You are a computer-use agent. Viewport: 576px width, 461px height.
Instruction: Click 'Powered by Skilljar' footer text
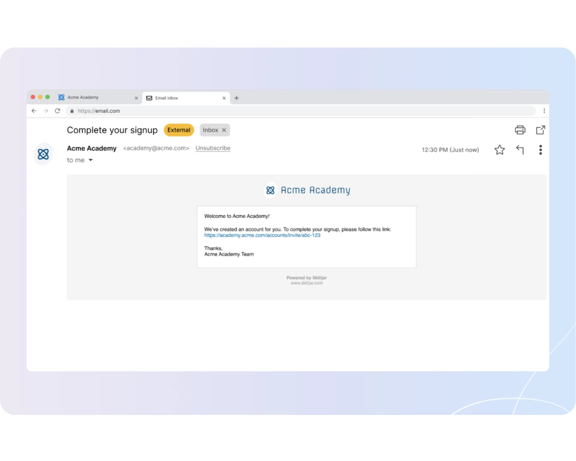(307, 278)
